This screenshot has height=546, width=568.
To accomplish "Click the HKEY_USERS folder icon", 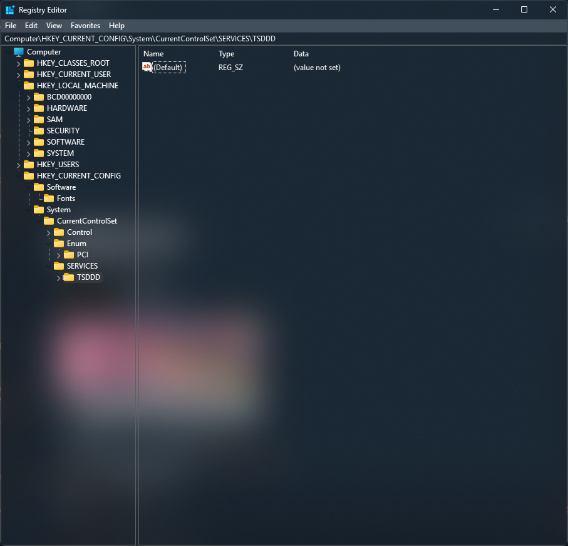I will click(29, 165).
